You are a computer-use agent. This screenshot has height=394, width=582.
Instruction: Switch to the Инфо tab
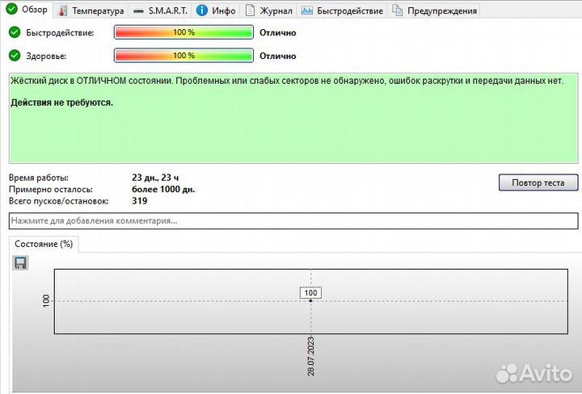216,10
